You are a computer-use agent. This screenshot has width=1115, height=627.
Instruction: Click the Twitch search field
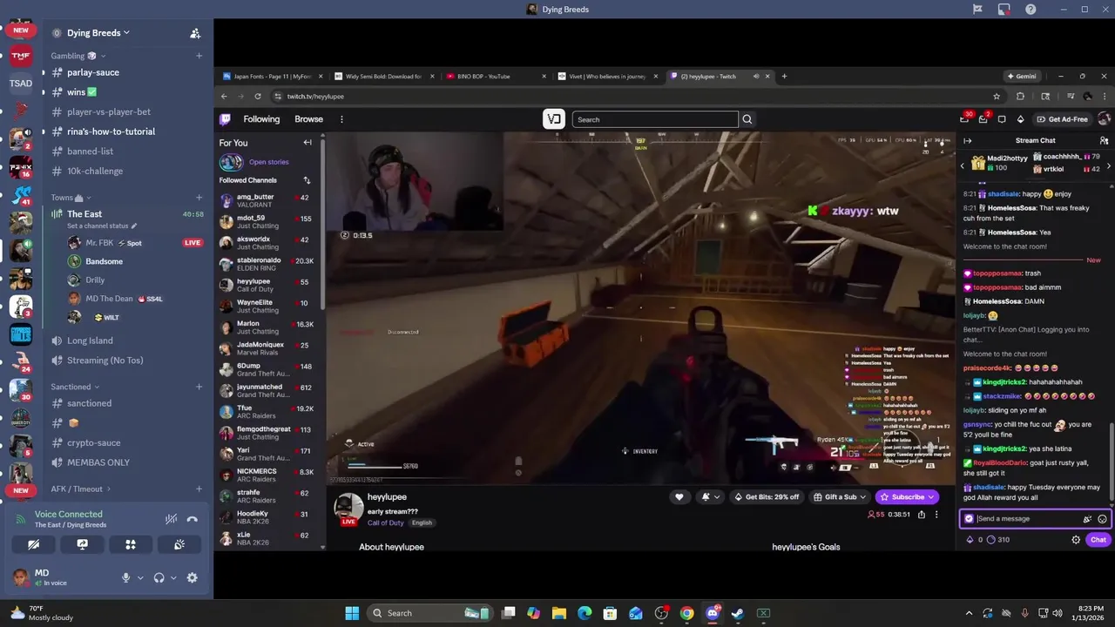point(655,119)
